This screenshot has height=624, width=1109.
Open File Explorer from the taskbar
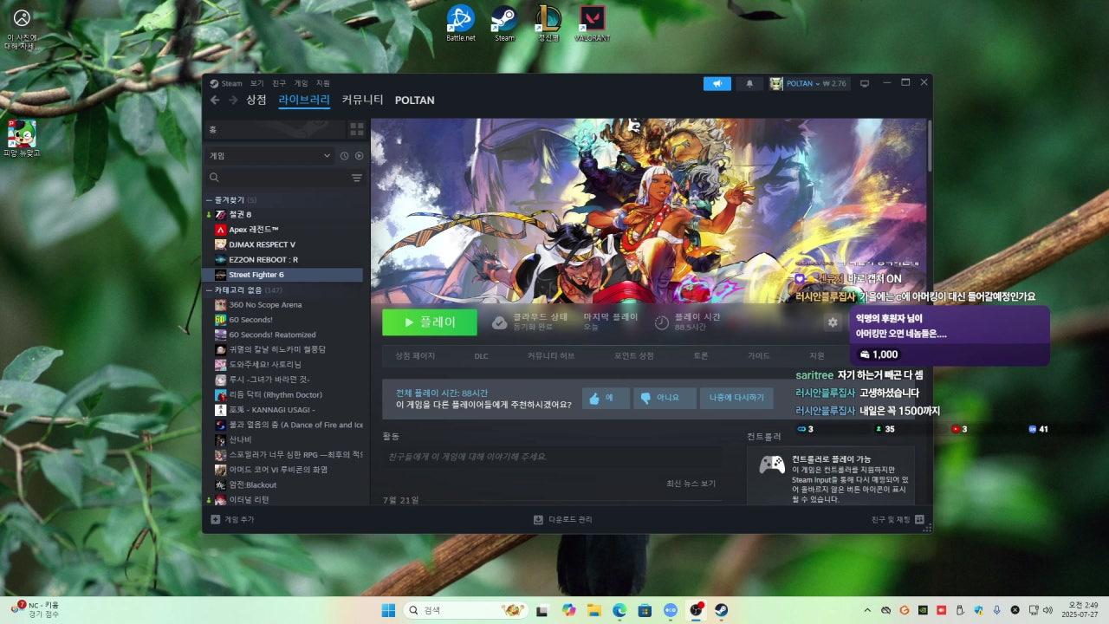[x=593, y=610]
